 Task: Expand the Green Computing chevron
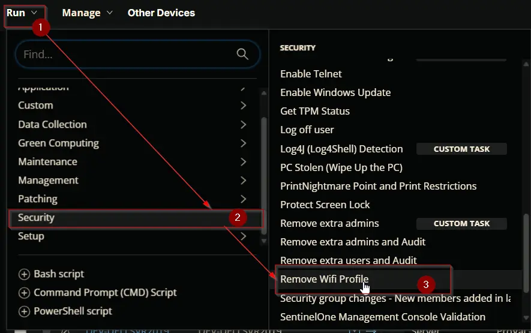[243, 143]
